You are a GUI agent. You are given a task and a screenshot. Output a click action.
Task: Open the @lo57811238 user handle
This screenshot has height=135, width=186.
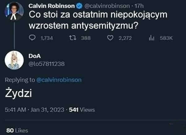(46, 64)
